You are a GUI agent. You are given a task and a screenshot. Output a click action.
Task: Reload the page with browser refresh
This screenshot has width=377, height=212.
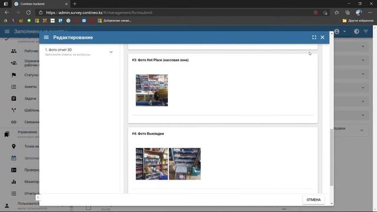[x=28, y=12]
